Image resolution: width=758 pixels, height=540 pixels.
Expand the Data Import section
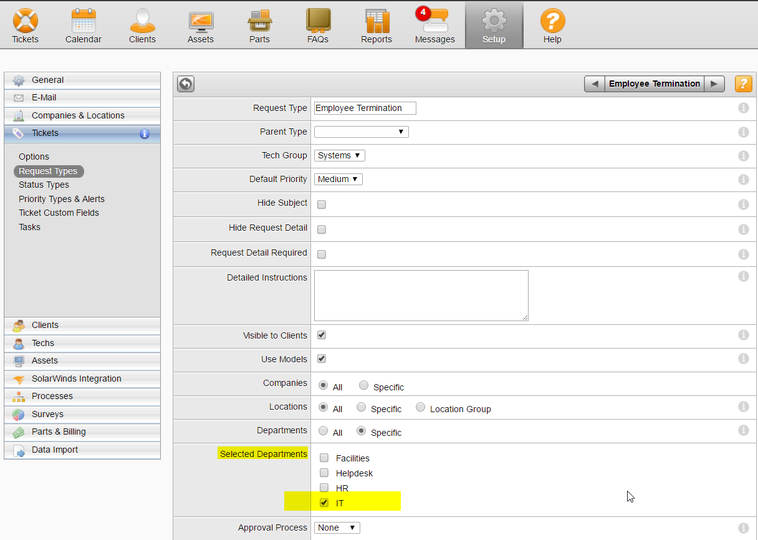tap(82, 450)
